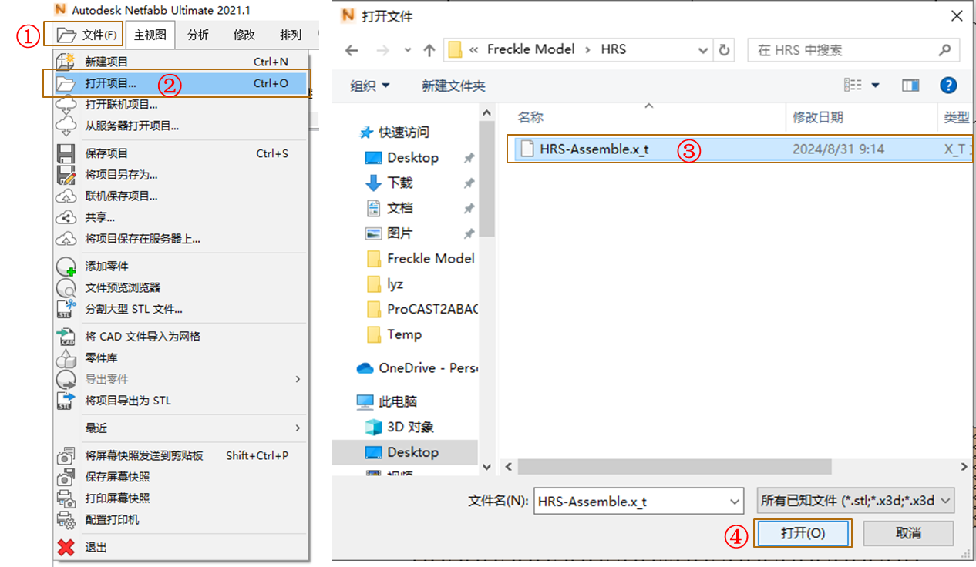Click the 打开(O) button to open file

[803, 533]
